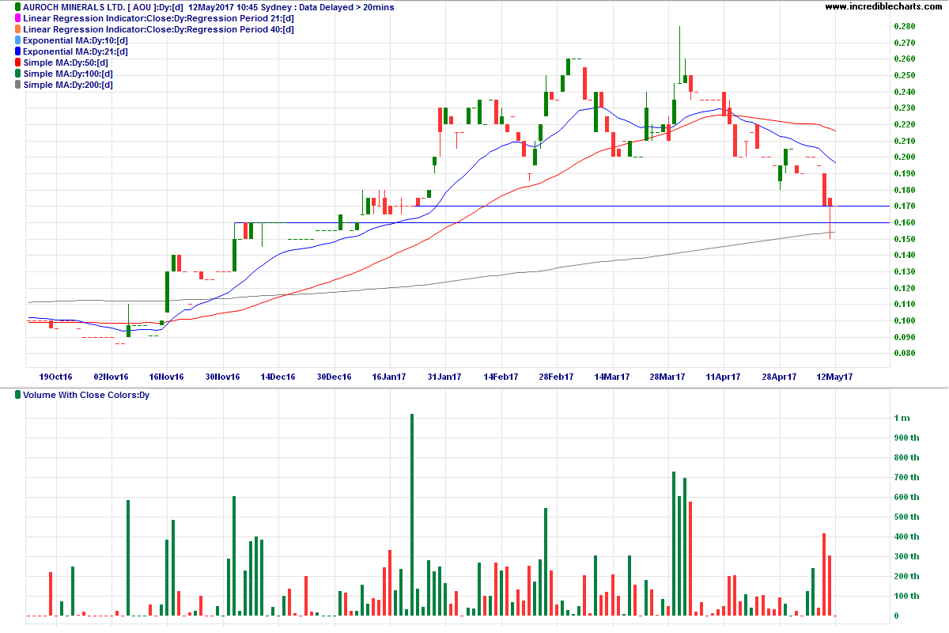Screen dimensions: 949x633
Task: Select Exponential MA:Dy:21 legend label
Action: 76,51
